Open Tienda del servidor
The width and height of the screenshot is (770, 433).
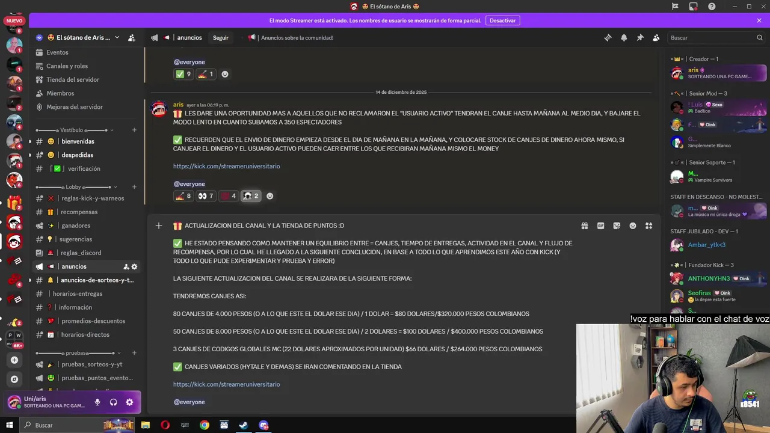coord(87,79)
